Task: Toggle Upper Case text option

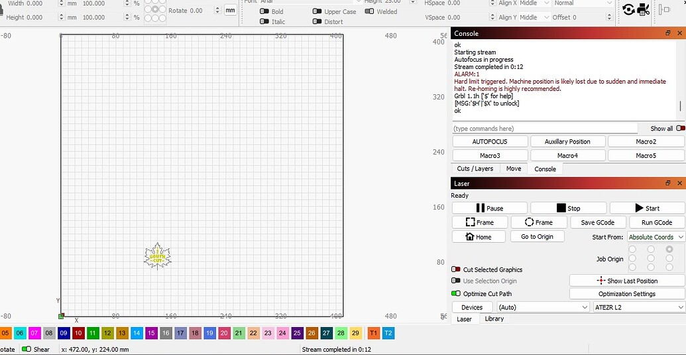Action: (317, 11)
